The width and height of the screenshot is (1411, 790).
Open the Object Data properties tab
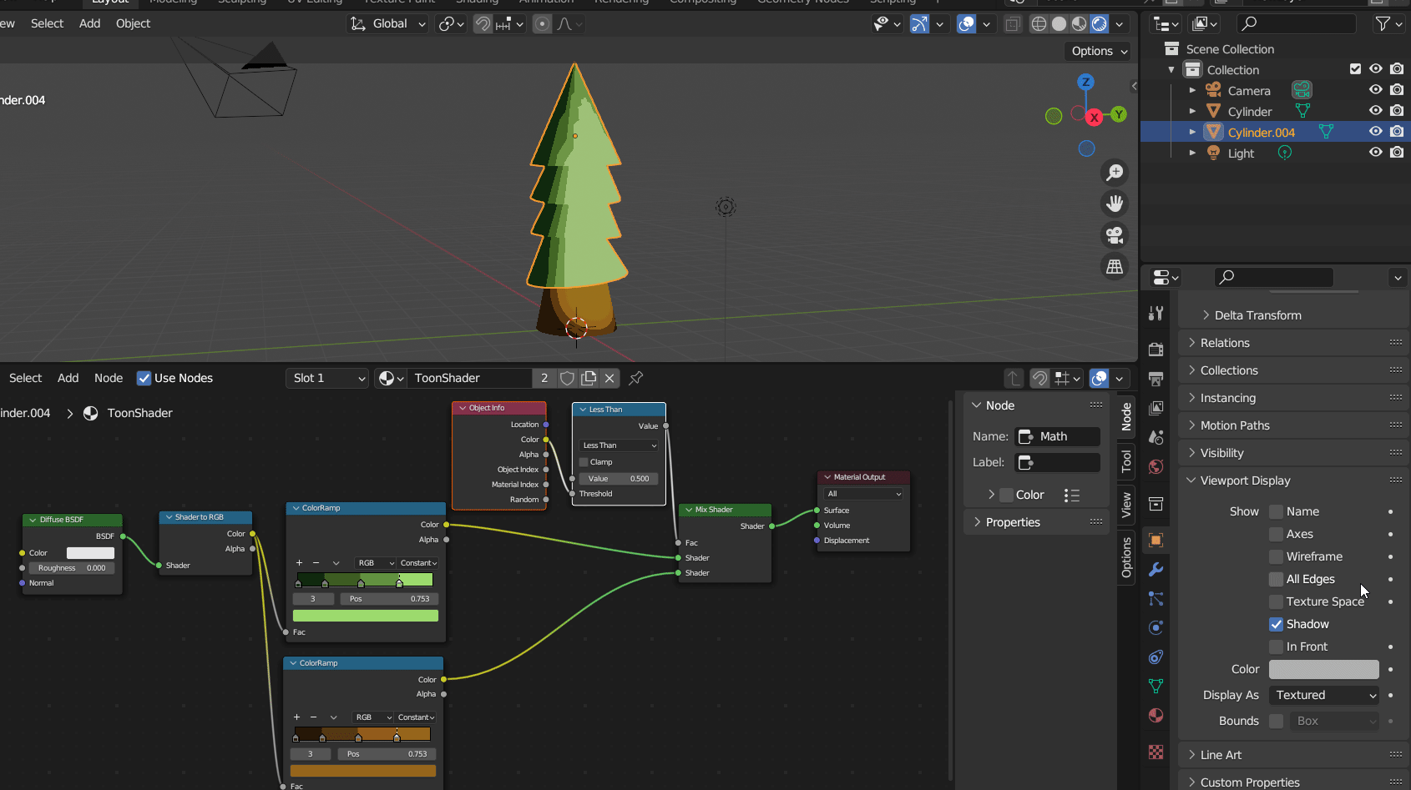(1156, 686)
